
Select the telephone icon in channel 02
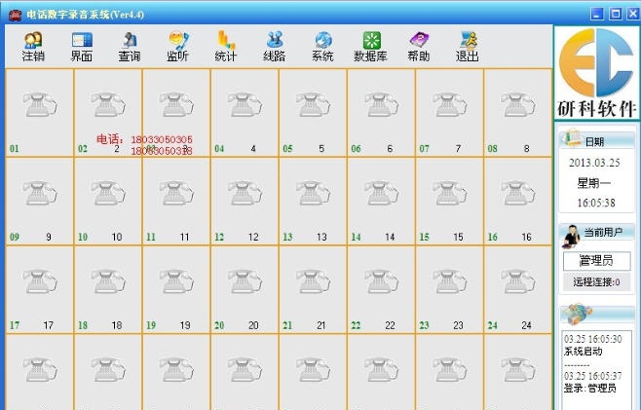click(108, 104)
